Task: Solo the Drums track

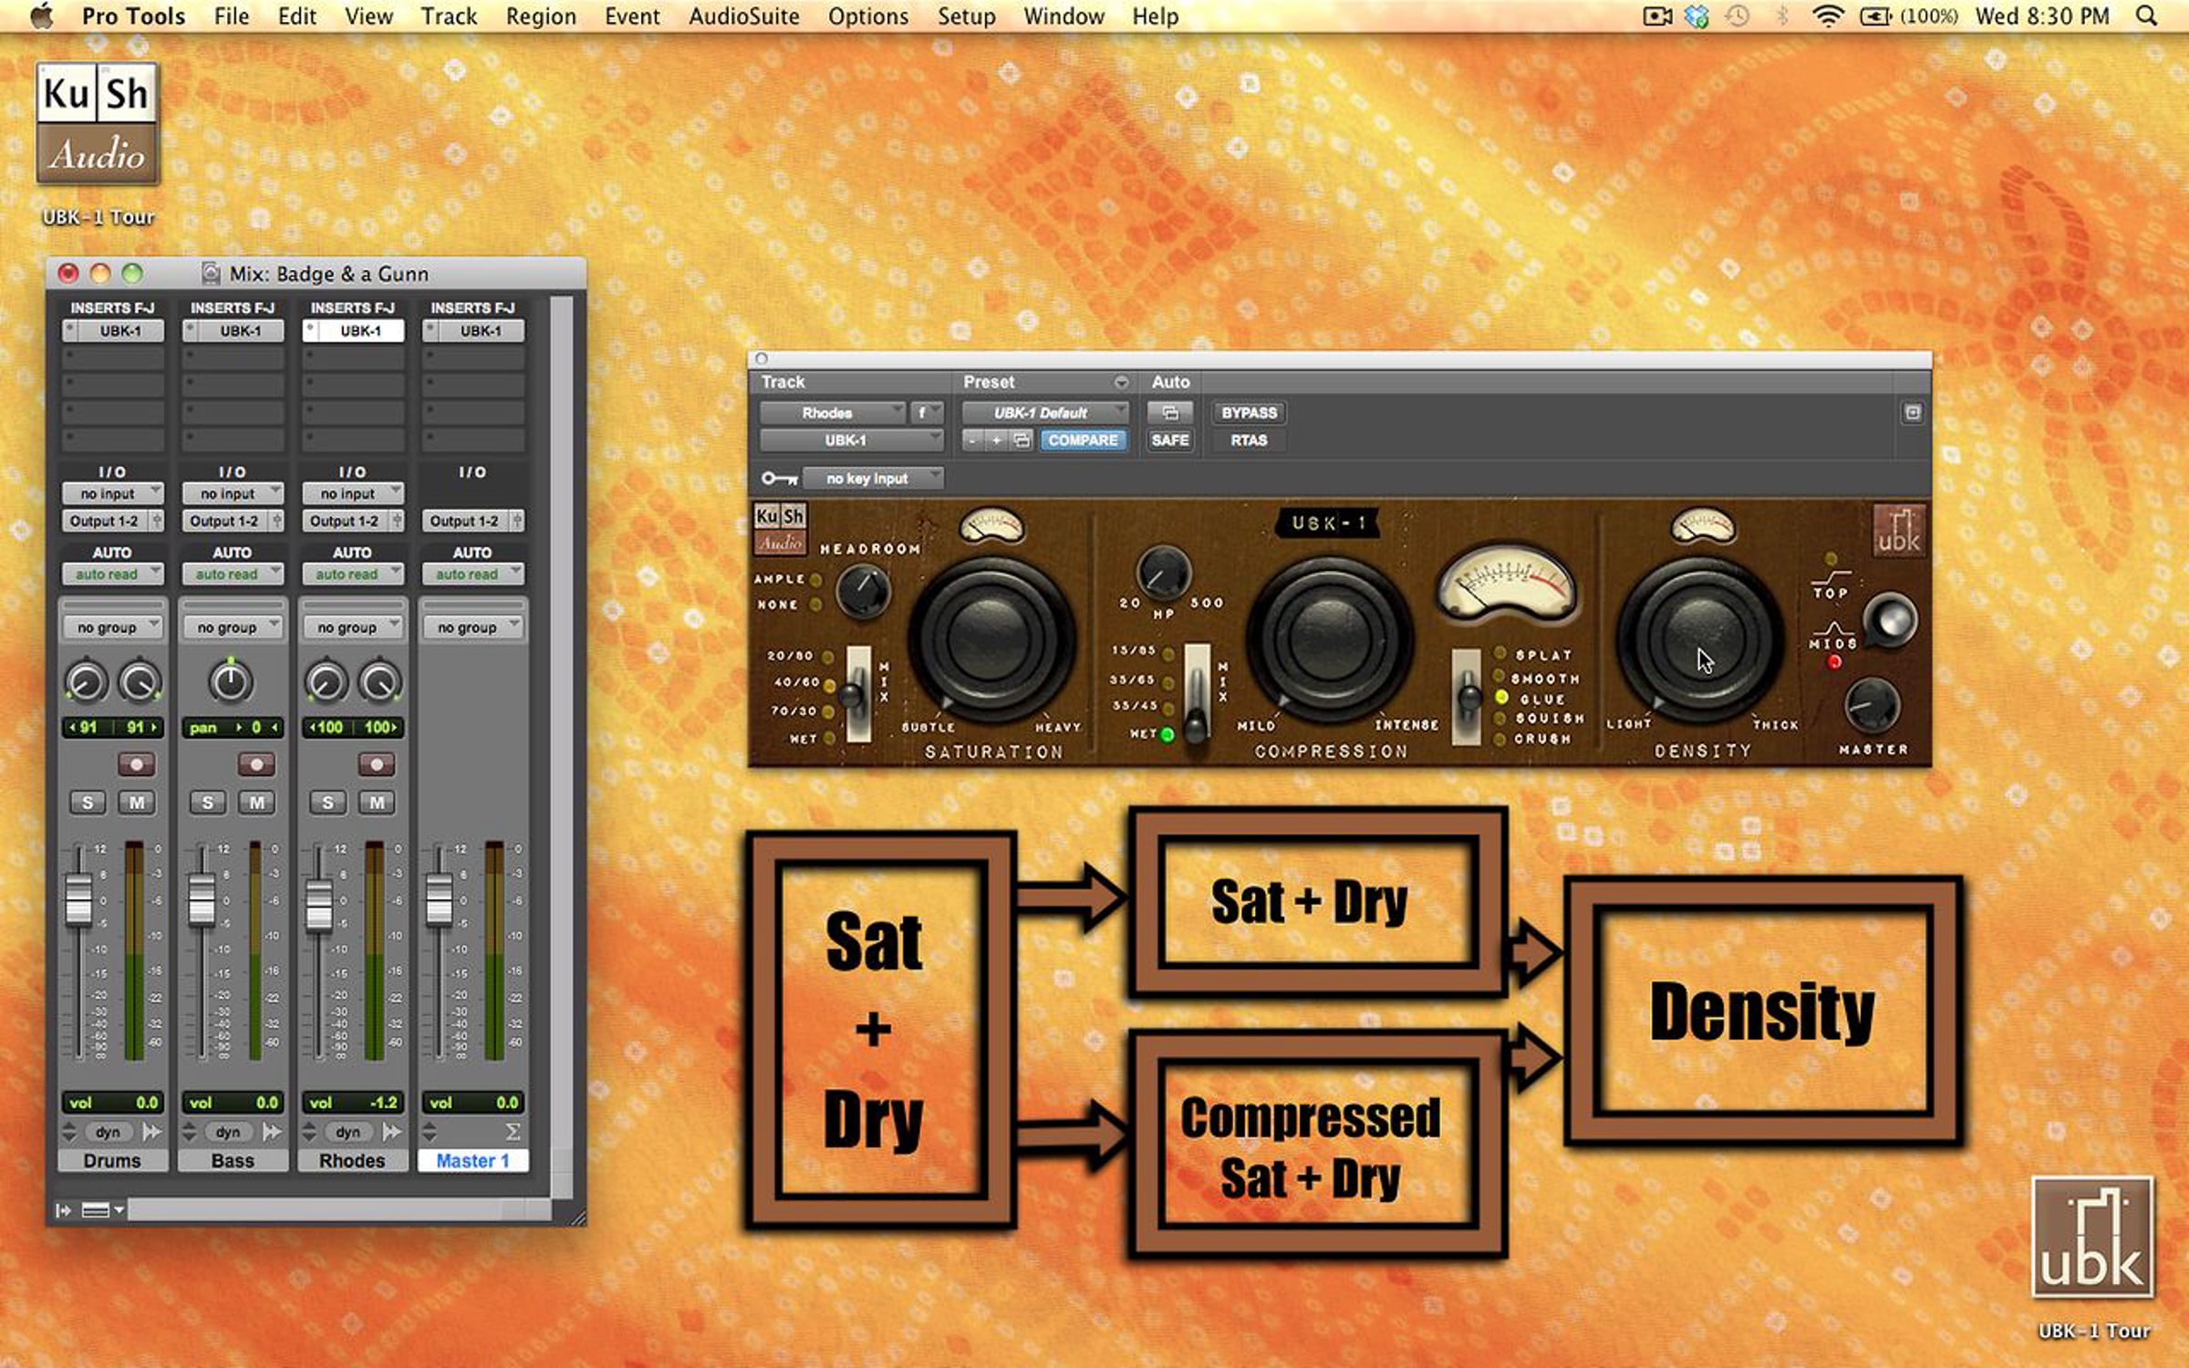Action: [x=88, y=803]
